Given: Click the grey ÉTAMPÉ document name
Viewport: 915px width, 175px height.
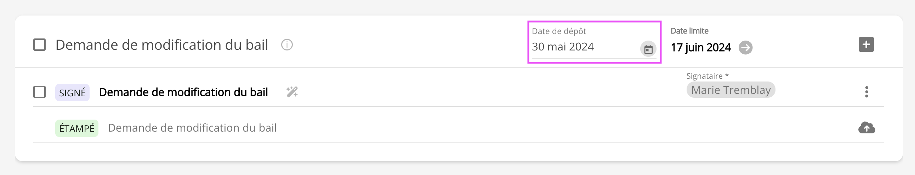Looking at the screenshot, I should [192, 128].
